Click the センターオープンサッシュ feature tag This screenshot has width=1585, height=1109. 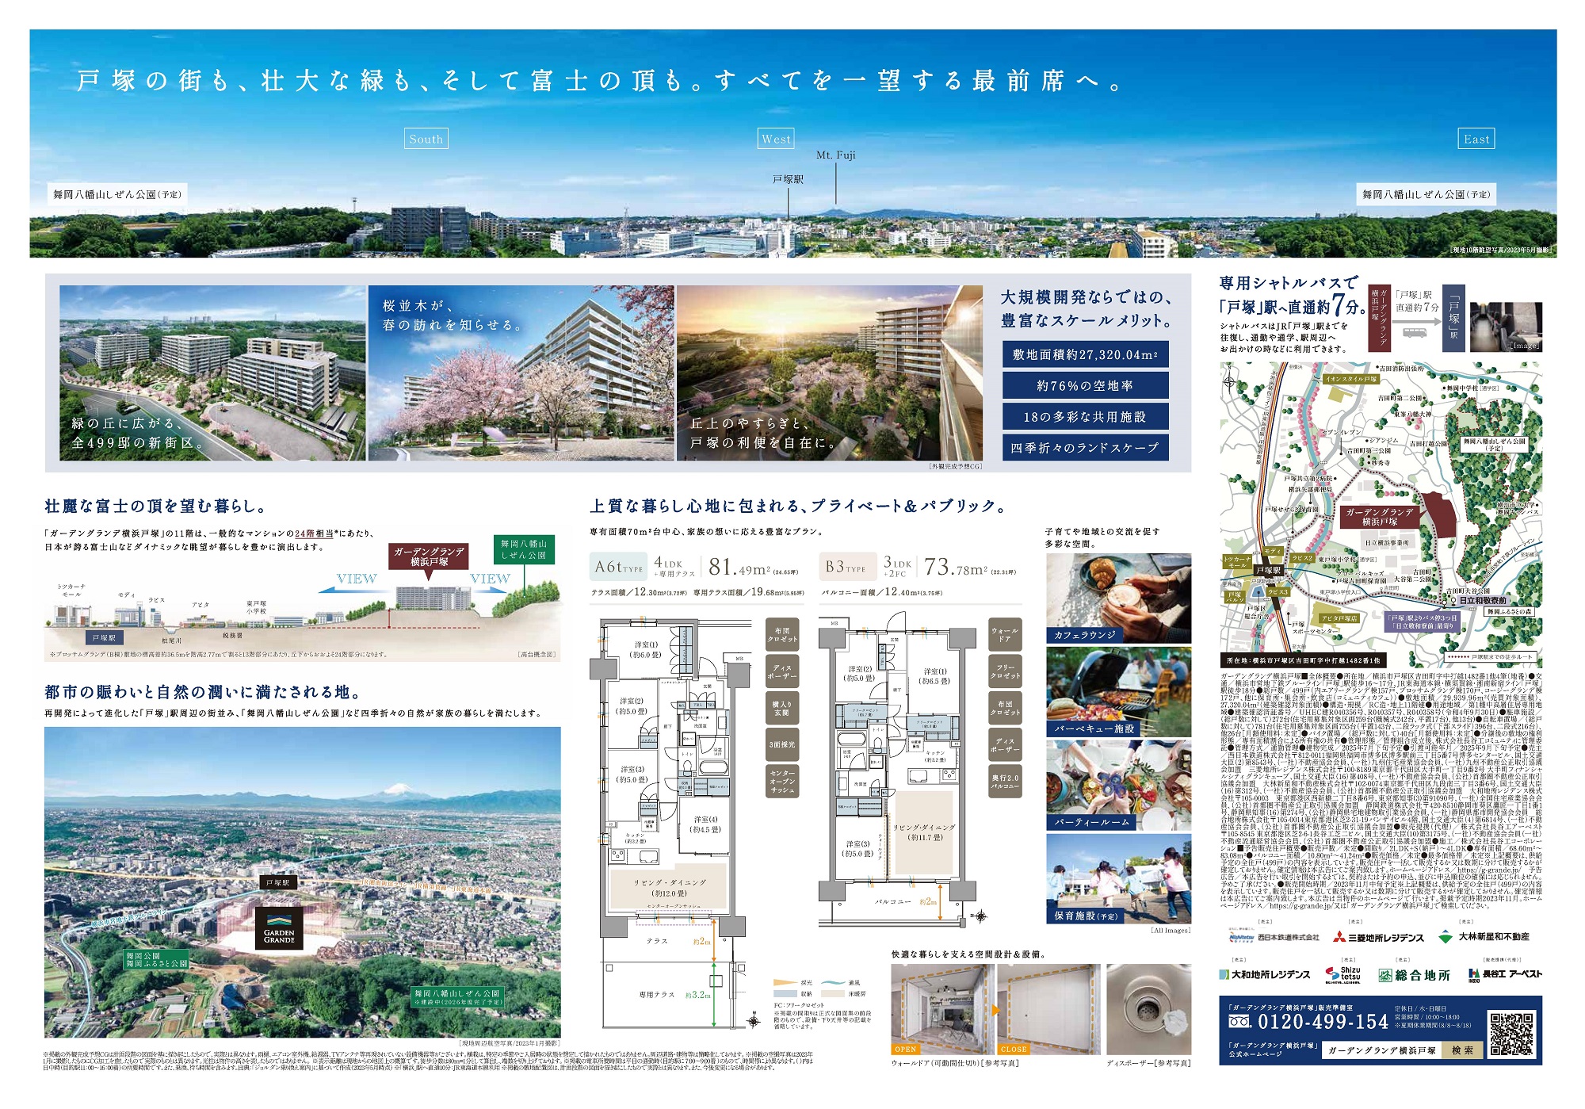click(781, 782)
